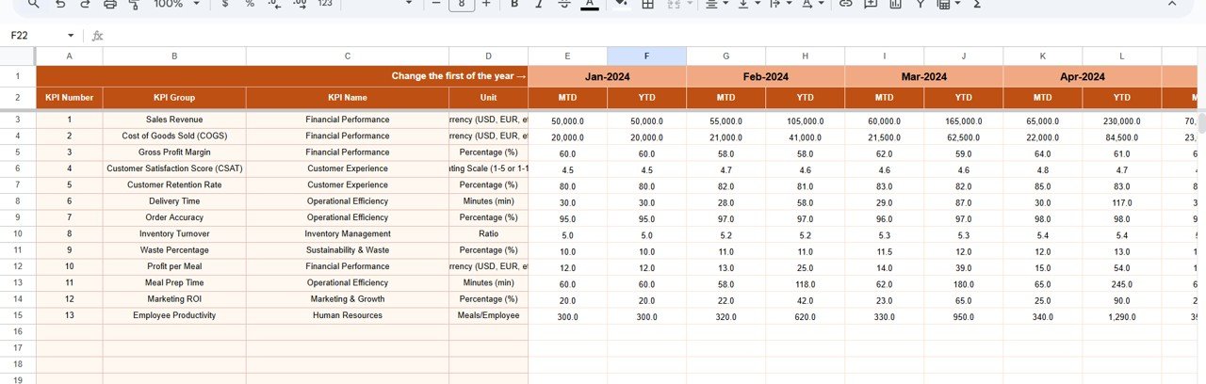Open the Borders tool
This screenshot has width=1206, height=384.
[647, 4]
